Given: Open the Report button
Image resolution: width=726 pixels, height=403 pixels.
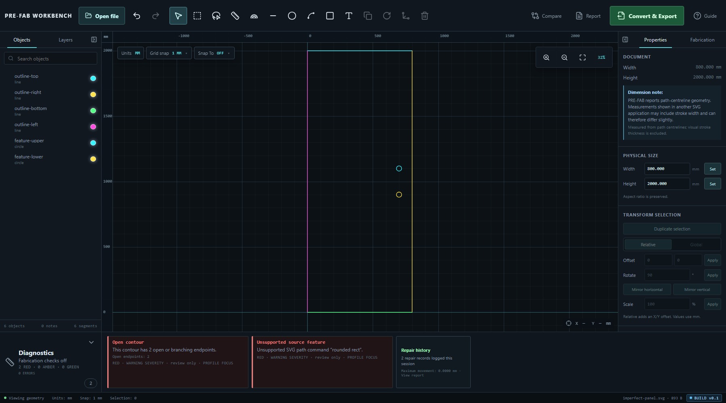Looking at the screenshot, I should pyautogui.click(x=588, y=16).
